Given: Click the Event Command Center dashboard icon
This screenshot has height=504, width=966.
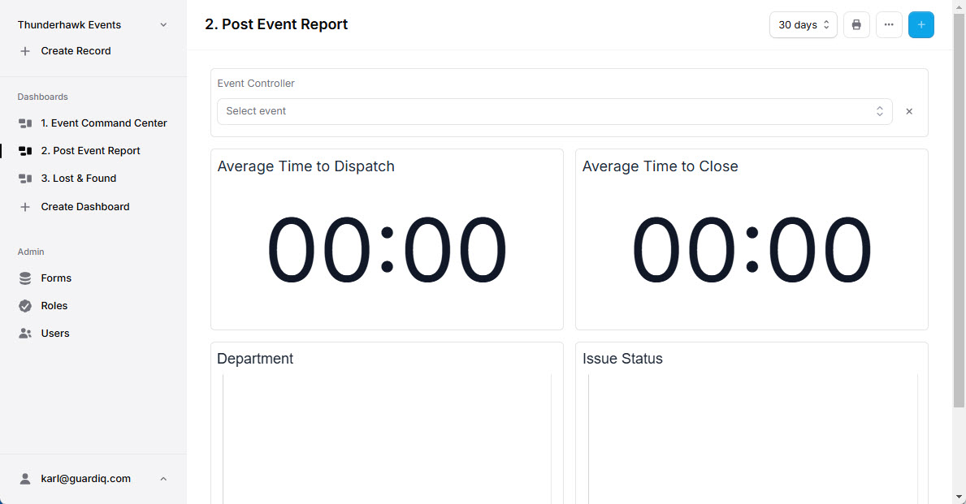Looking at the screenshot, I should click(x=25, y=123).
